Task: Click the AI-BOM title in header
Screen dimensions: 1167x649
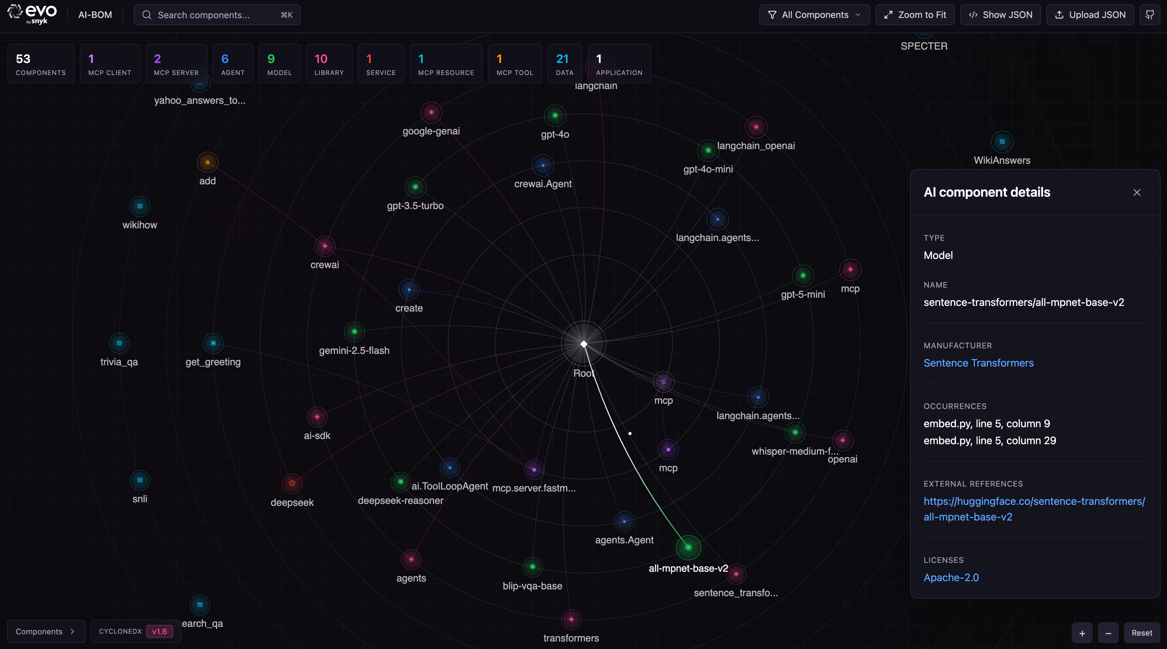Action: click(x=95, y=15)
